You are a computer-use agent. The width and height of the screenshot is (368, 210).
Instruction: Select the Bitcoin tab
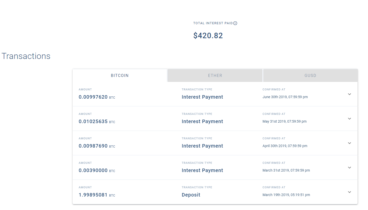(x=120, y=75)
